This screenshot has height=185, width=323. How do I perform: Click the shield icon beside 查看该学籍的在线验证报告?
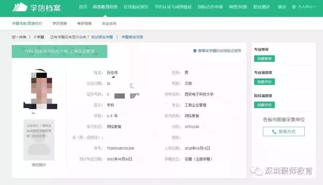coord(195,51)
